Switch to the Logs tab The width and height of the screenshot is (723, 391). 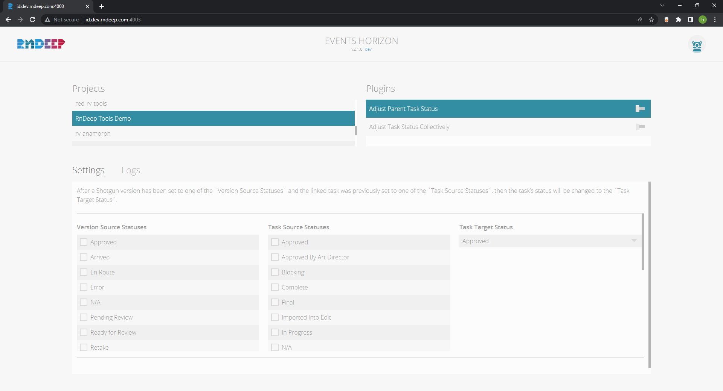[x=131, y=170]
